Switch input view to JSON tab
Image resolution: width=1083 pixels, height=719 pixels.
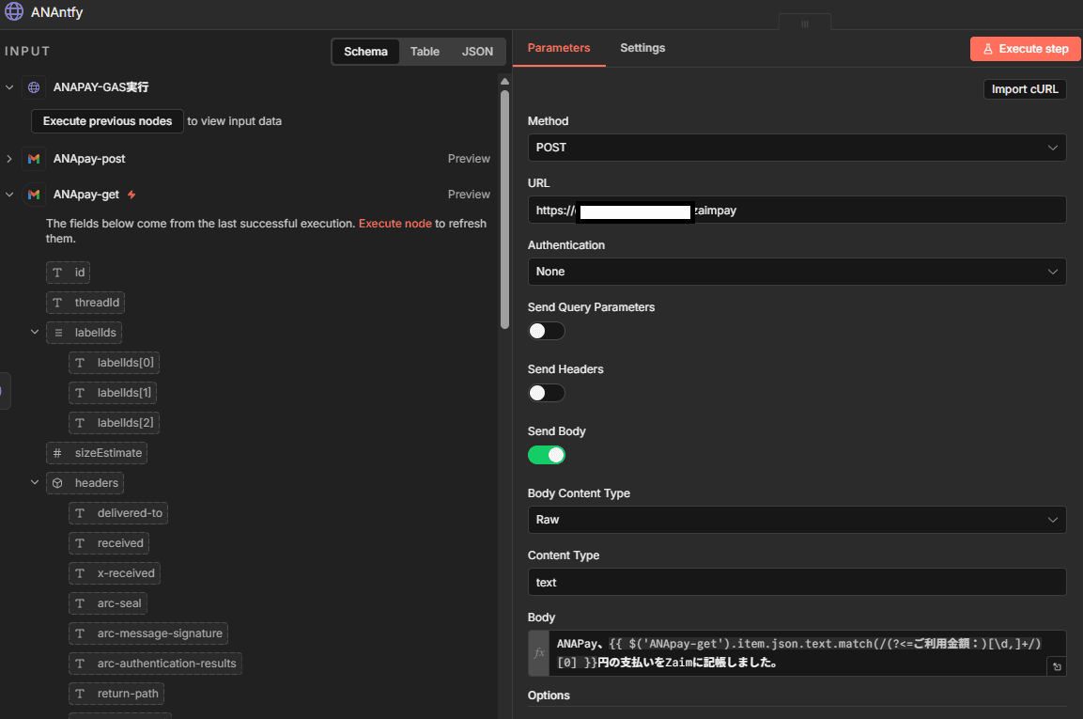(x=477, y=52)
